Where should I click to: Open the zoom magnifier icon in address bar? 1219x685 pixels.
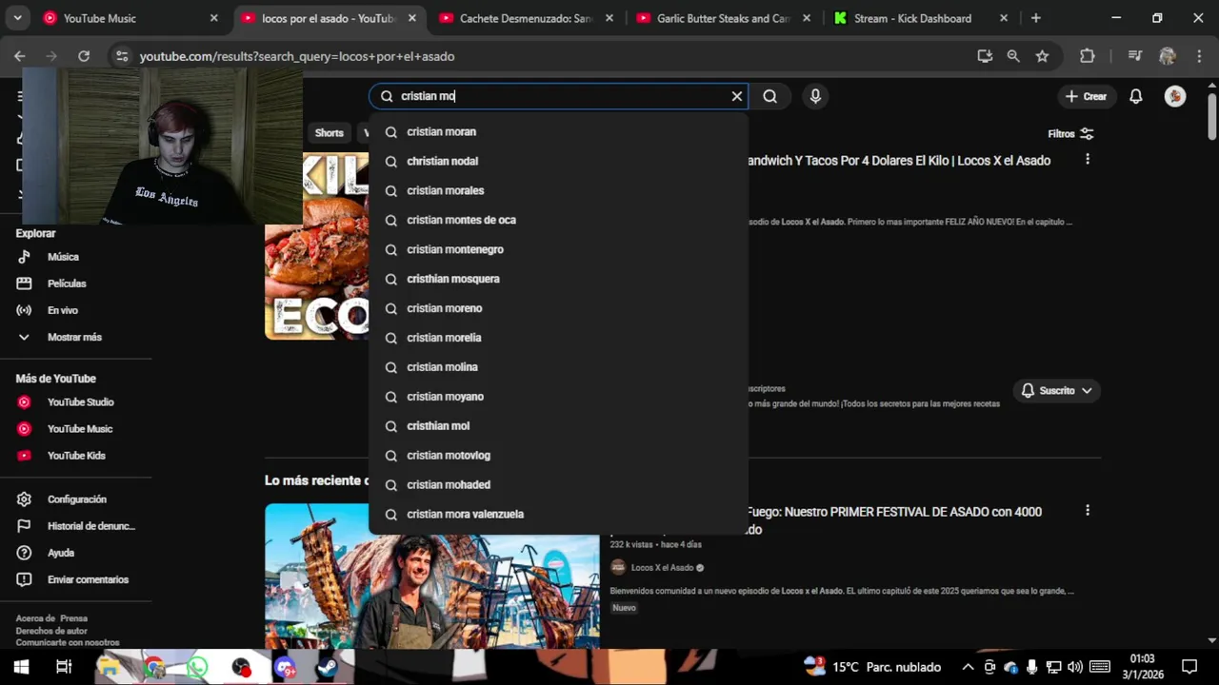[1013, 56]
